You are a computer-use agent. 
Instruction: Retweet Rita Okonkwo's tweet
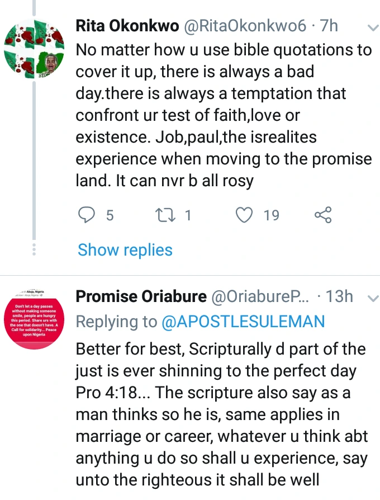coord(165,215)
